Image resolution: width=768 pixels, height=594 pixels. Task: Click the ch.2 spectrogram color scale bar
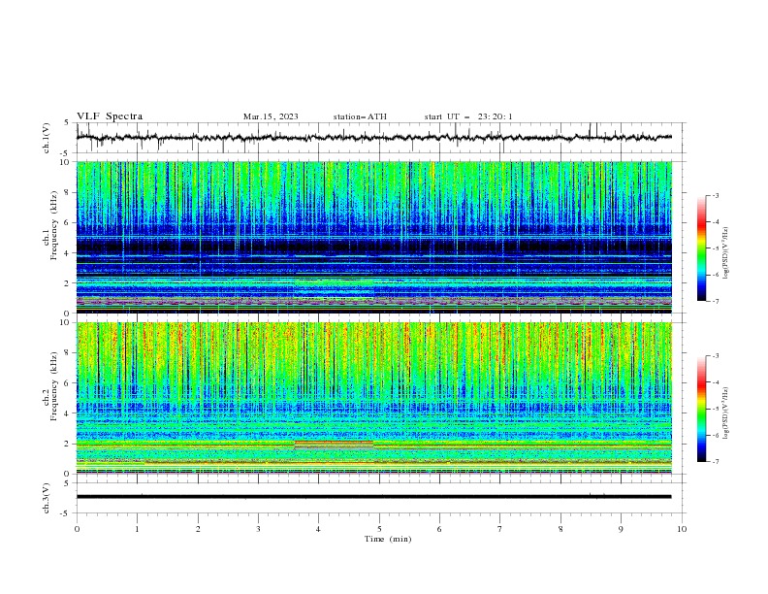(x=701, y=409)
